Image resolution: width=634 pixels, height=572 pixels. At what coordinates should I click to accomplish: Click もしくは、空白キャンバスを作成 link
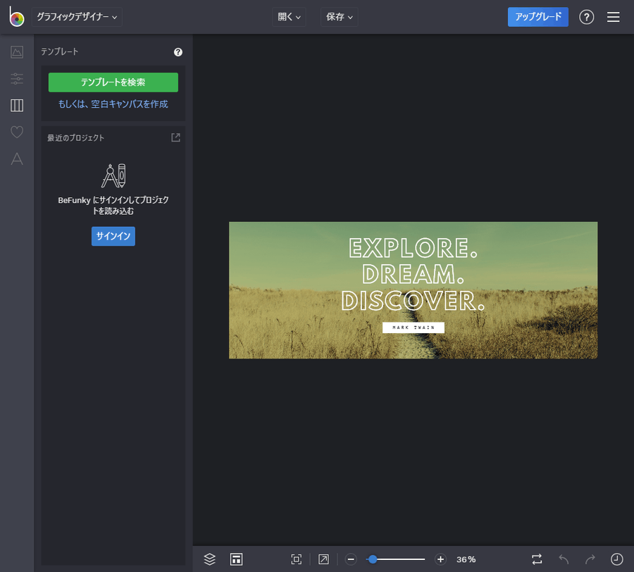click(113, 104)
